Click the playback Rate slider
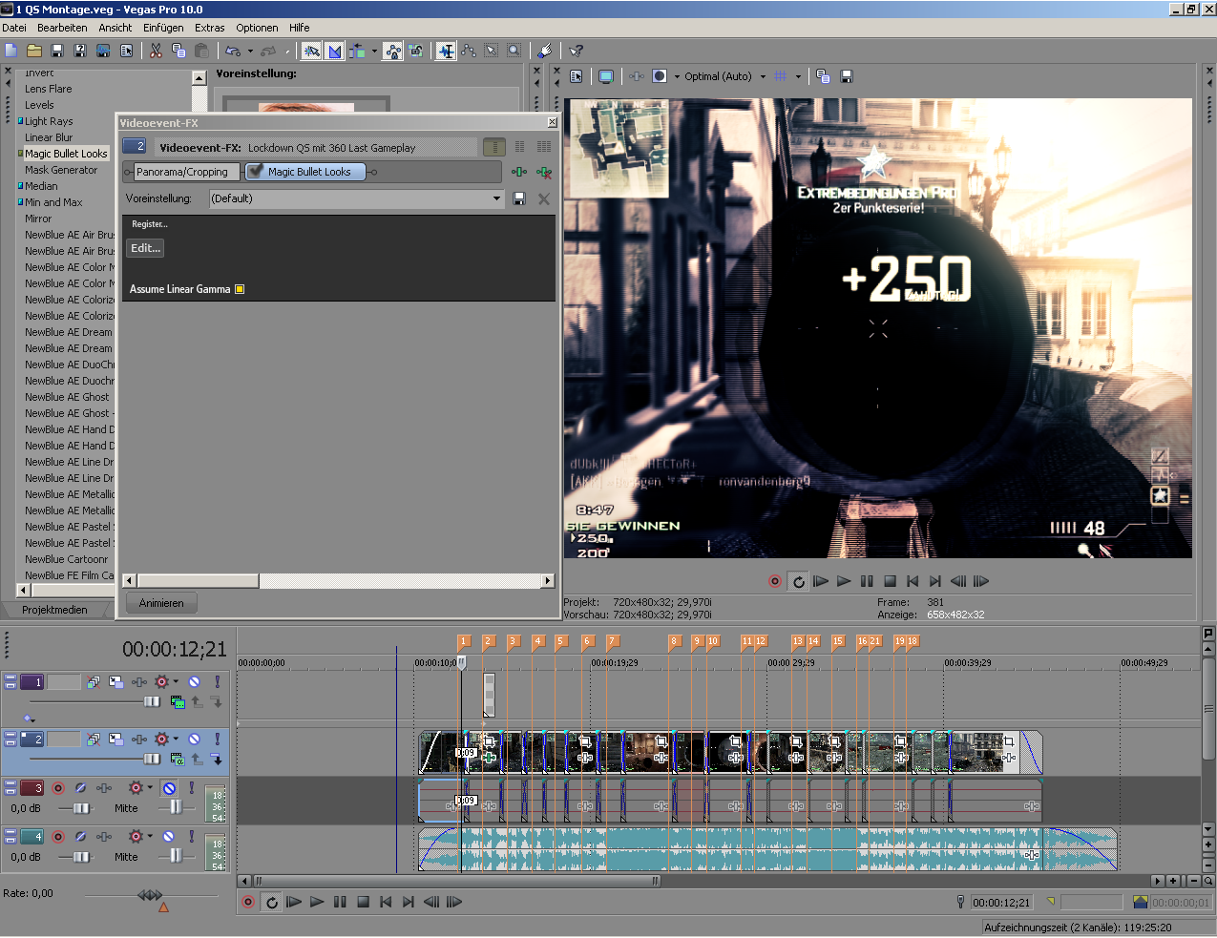Viewport: 1217px width, 938px height. (150, 895)
